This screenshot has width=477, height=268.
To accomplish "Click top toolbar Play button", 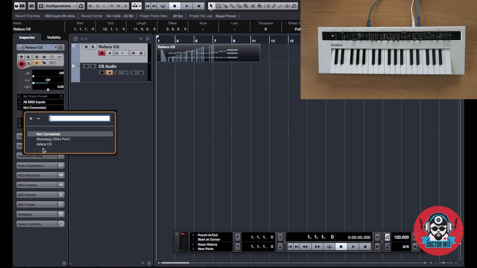I will click(x=187, y=6).
